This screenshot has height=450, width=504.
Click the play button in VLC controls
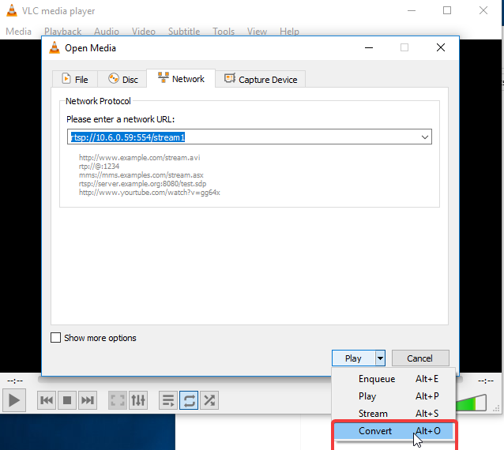[x=13, y=400]
